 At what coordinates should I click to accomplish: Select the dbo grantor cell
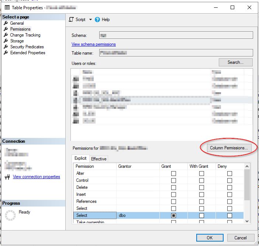click(x=138, y=215)
